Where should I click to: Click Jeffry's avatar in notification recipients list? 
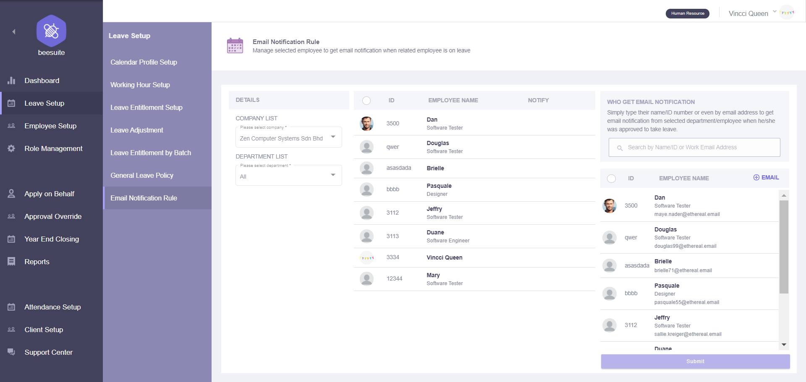pos(610,325)
